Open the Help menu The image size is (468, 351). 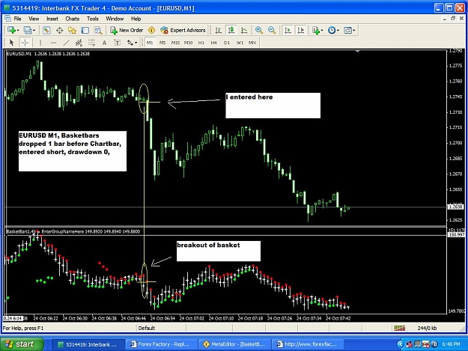[136, 19]
